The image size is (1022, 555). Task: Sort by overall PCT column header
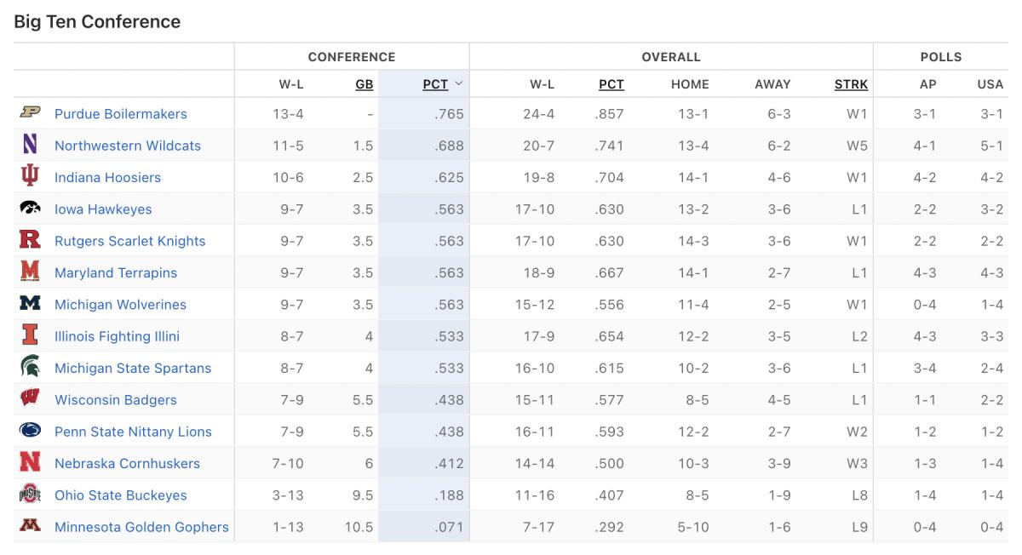click(611, 84)
